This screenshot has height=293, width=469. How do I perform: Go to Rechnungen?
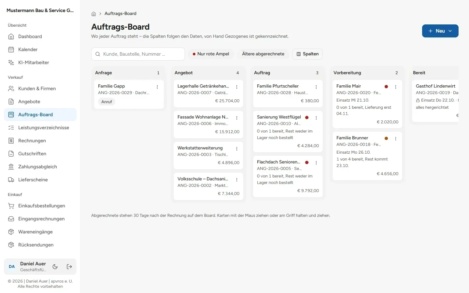[x=40, y=141]
